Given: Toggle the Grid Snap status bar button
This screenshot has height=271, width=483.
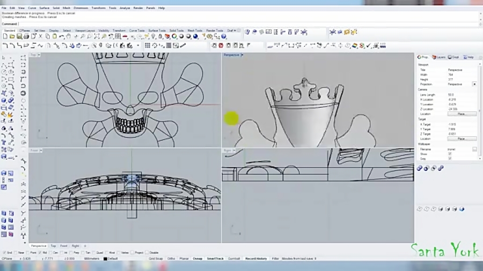Looking at the screenshot, I should pos(156,259).
